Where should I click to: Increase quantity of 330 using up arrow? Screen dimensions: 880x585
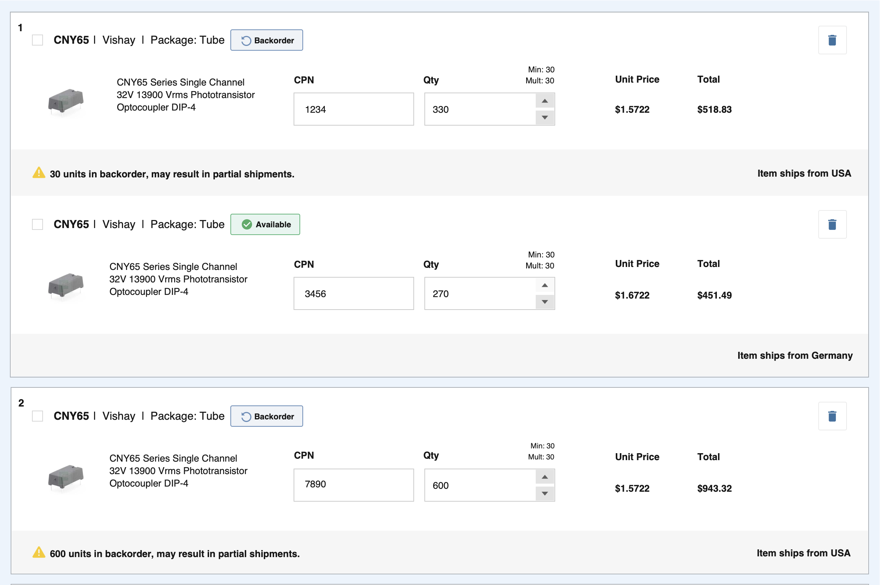click(545, 101)
